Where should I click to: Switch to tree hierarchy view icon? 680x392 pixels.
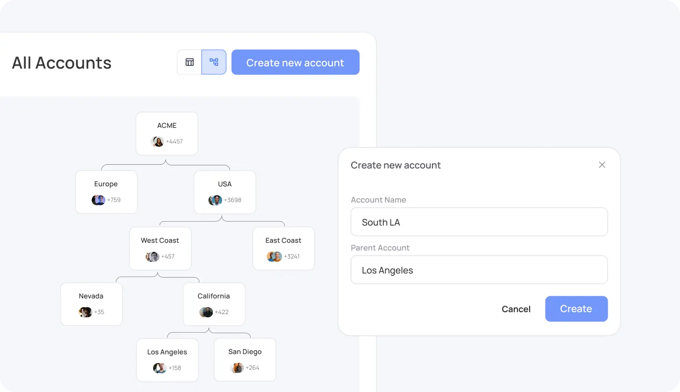coord(214,62)
